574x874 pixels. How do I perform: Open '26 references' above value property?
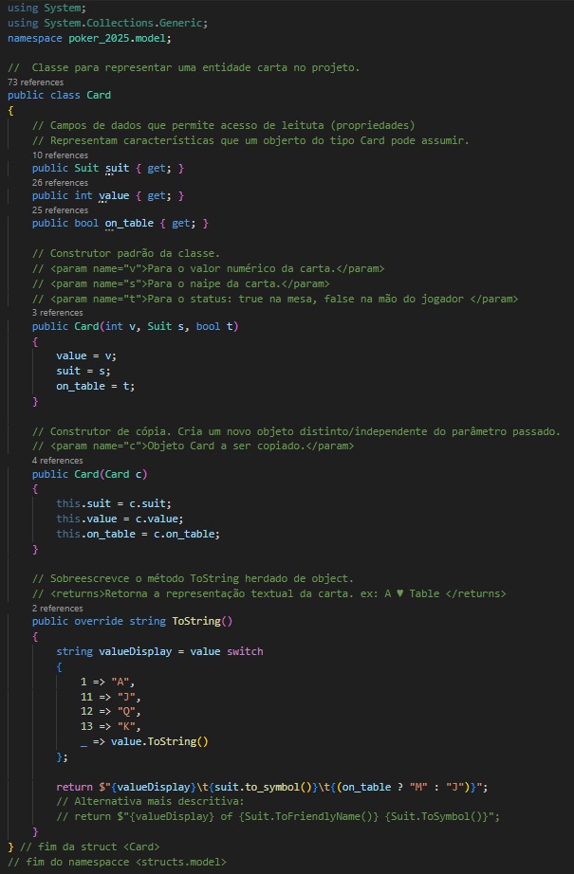60,182
